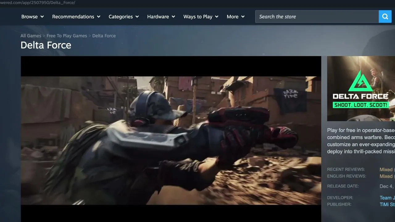The width and height of the screenshot is (395, 222).
Task: Open the Browse menu
Action: [x=33, y=17]
